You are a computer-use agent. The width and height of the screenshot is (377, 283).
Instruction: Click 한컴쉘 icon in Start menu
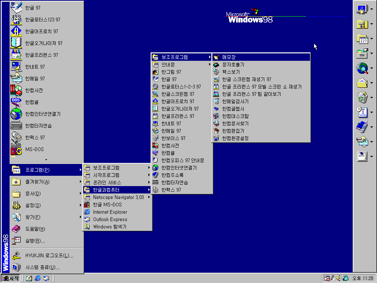pyautogui.click(x=16, y=102)
